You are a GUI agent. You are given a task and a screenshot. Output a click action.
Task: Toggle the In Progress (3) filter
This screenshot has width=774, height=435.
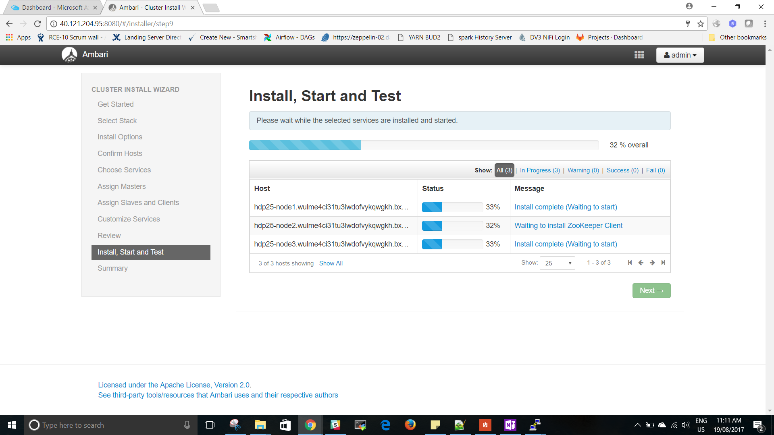click(x=539, y=170)
